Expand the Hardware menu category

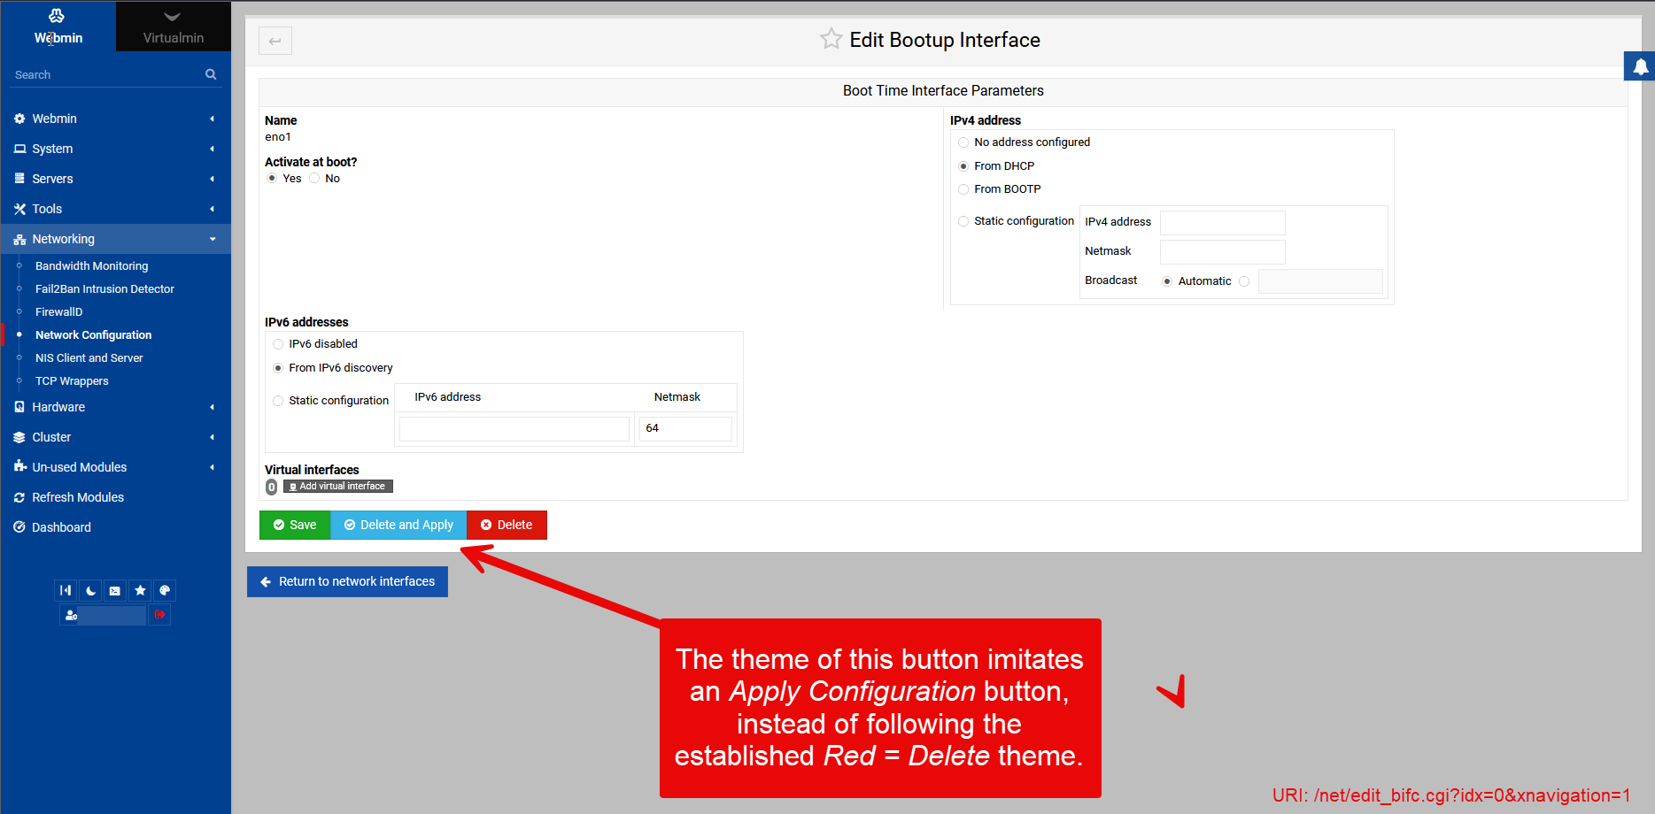pyautogui.click(x=212, y=407)
